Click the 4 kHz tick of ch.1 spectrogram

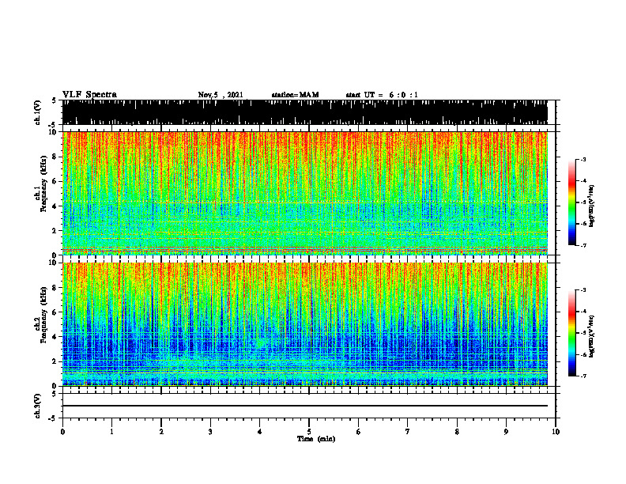tap(55, 206)
